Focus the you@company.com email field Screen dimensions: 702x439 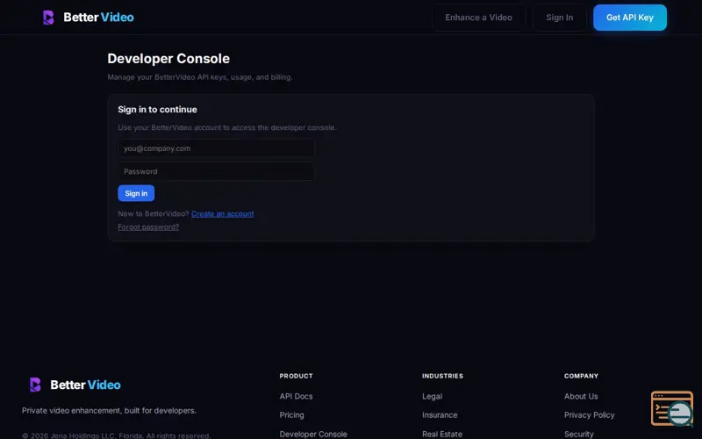coord(216,148)
